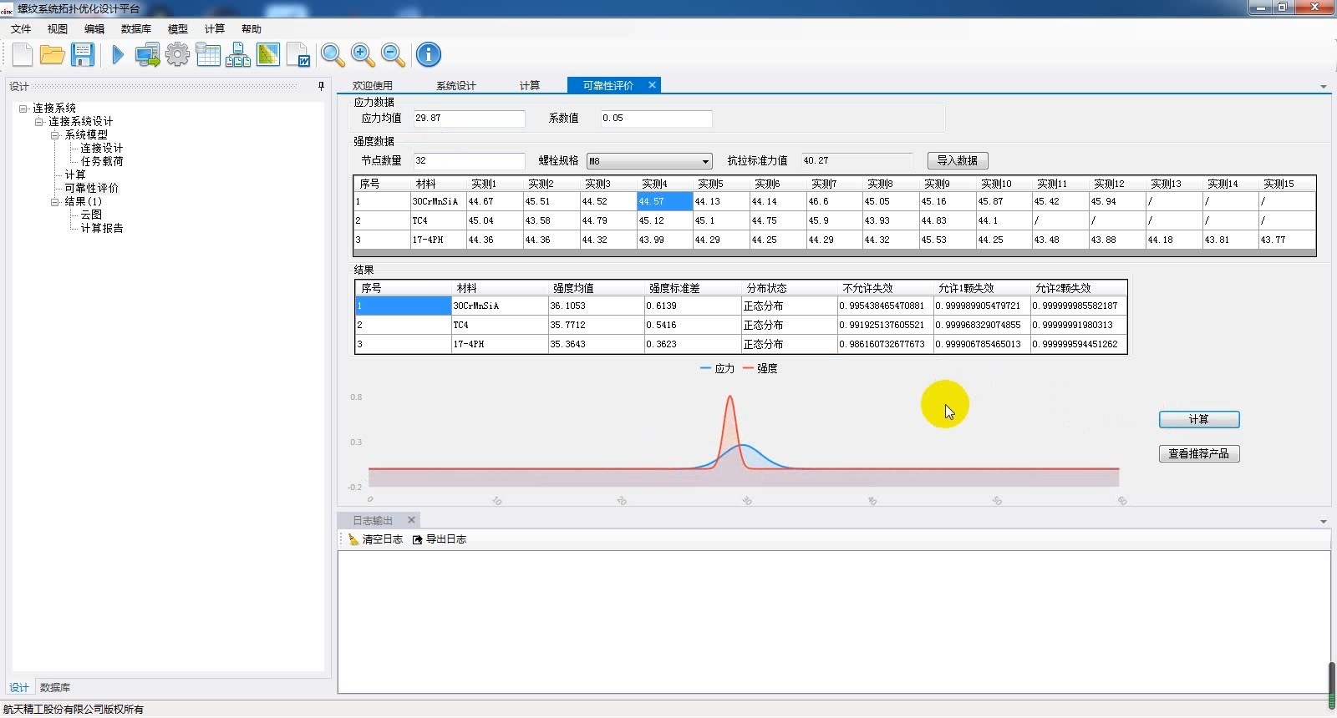Viewport: 1337px width, 718px height.
Task: Open the log panel dropdown arrow
Action: click(x=1323, y=522)
